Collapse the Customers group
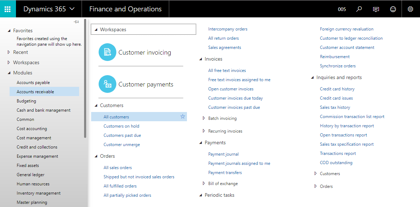 (96, 106)
